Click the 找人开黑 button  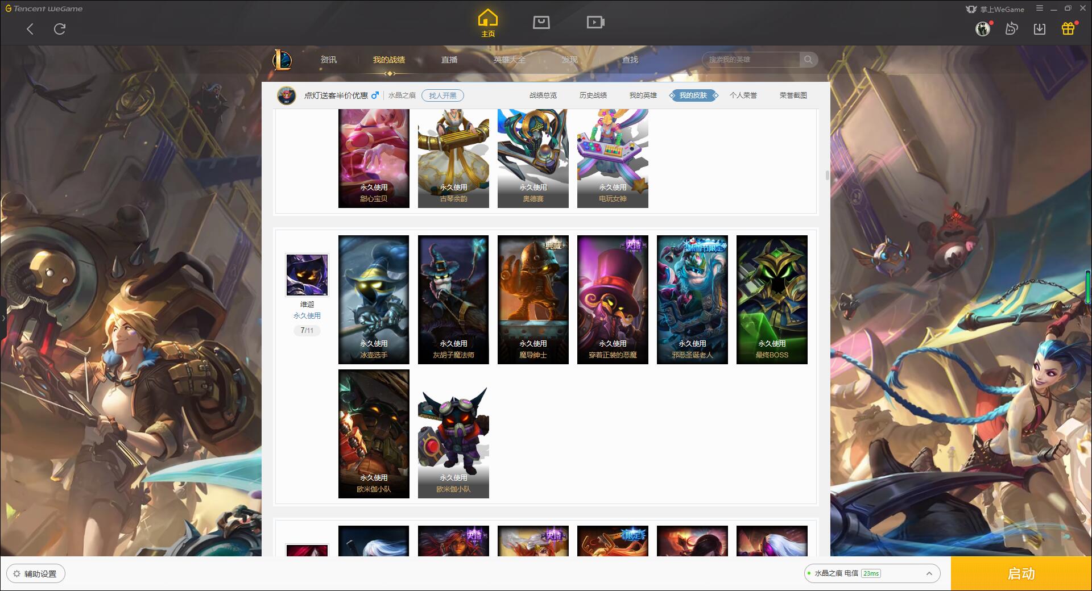point(442,95)
